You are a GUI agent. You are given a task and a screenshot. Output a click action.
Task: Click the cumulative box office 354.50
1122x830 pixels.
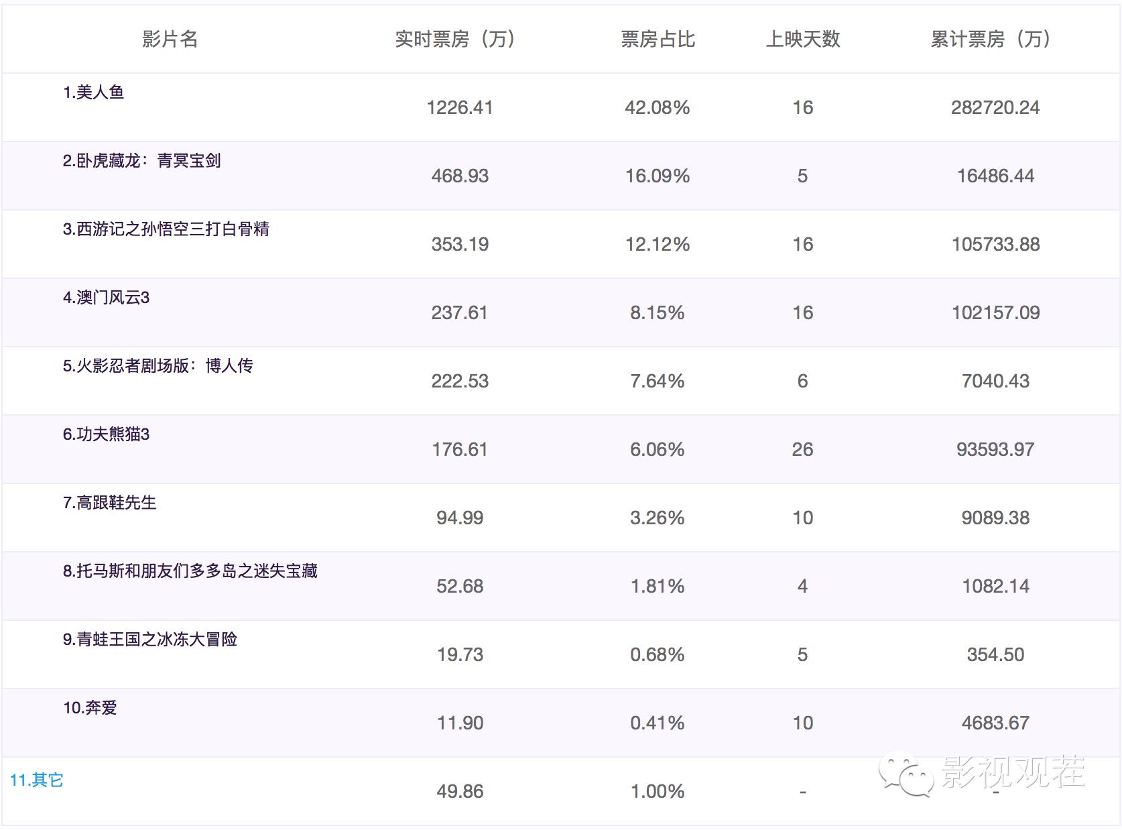tap(995, 655)
